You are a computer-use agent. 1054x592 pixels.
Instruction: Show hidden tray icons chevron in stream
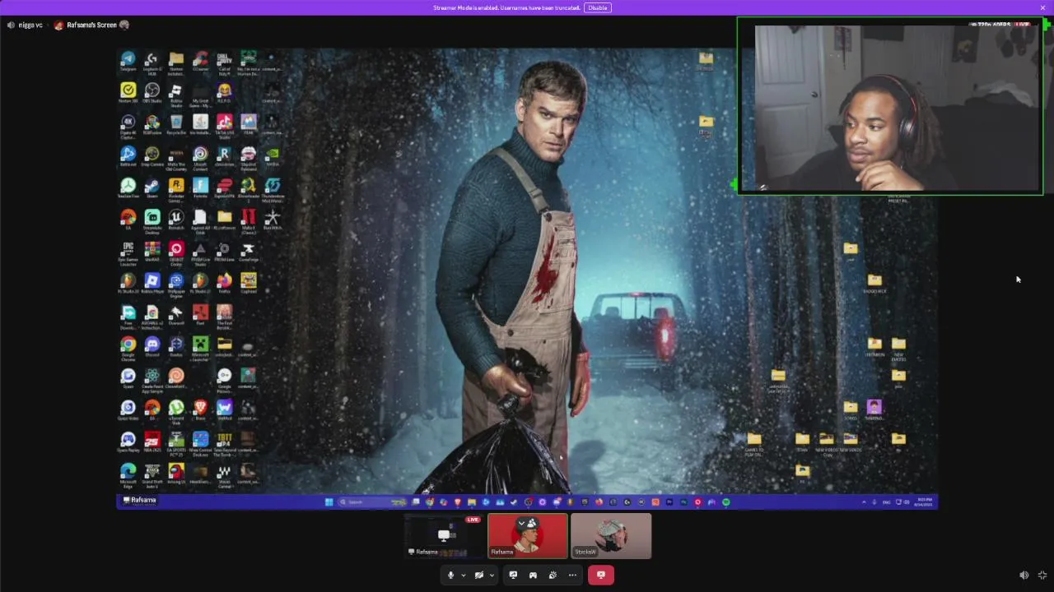[x=864, y=502]
